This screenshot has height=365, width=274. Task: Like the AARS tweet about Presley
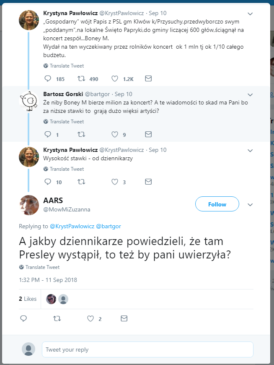90,318
